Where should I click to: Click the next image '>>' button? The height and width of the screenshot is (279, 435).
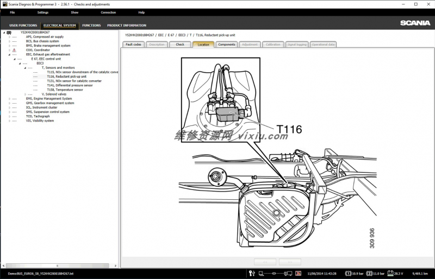pyautogui.click(x=290, y=262)
